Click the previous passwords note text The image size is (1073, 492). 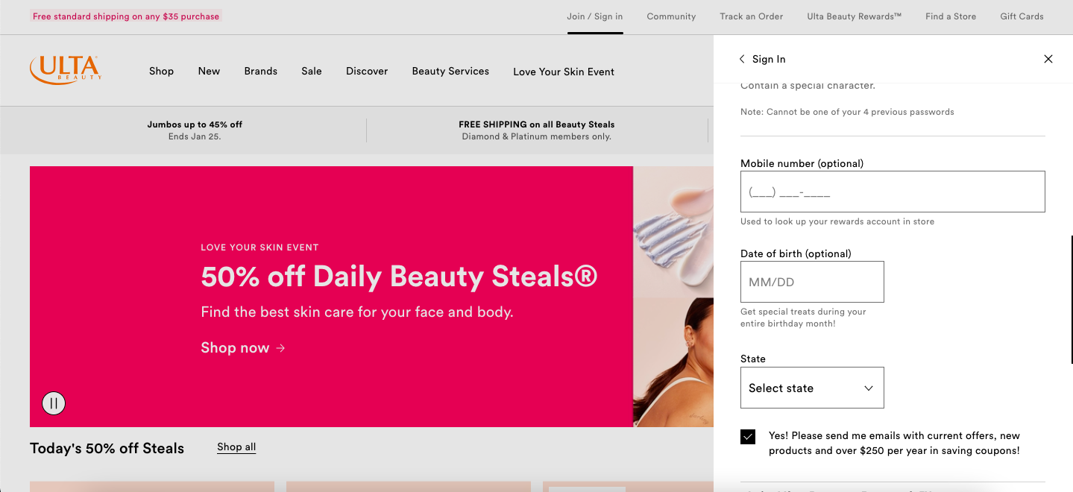pyautogui.click(x=847, y=112)
